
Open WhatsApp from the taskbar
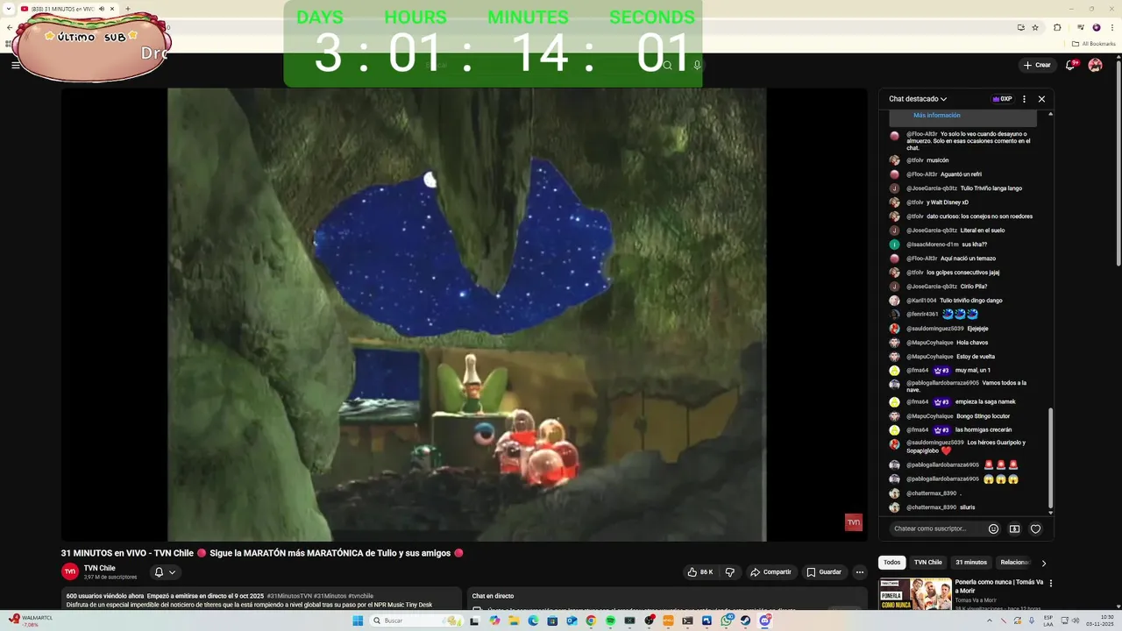tap(727, 620)
